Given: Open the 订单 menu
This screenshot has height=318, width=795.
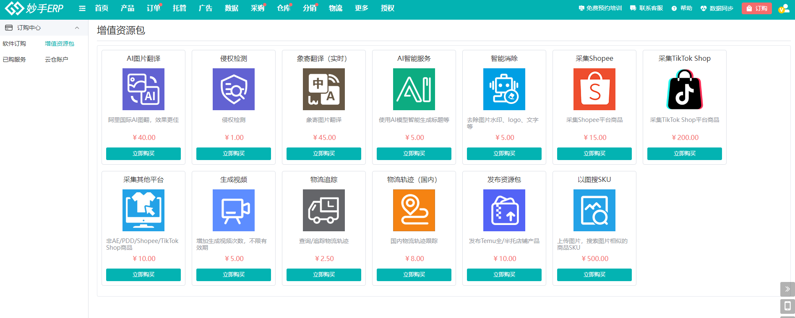Looking at the screenshot, I should pyautogui.click(x=154, y=8).
